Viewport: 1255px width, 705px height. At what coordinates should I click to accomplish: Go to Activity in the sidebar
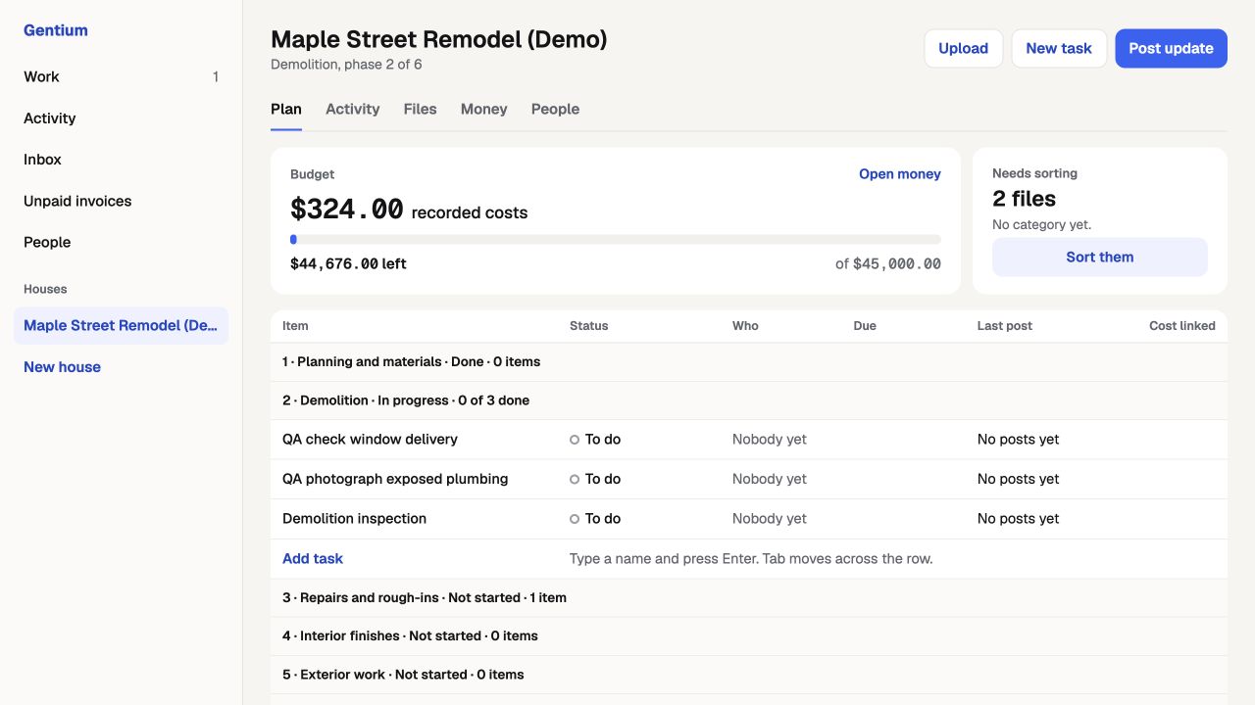click(121, 117)
